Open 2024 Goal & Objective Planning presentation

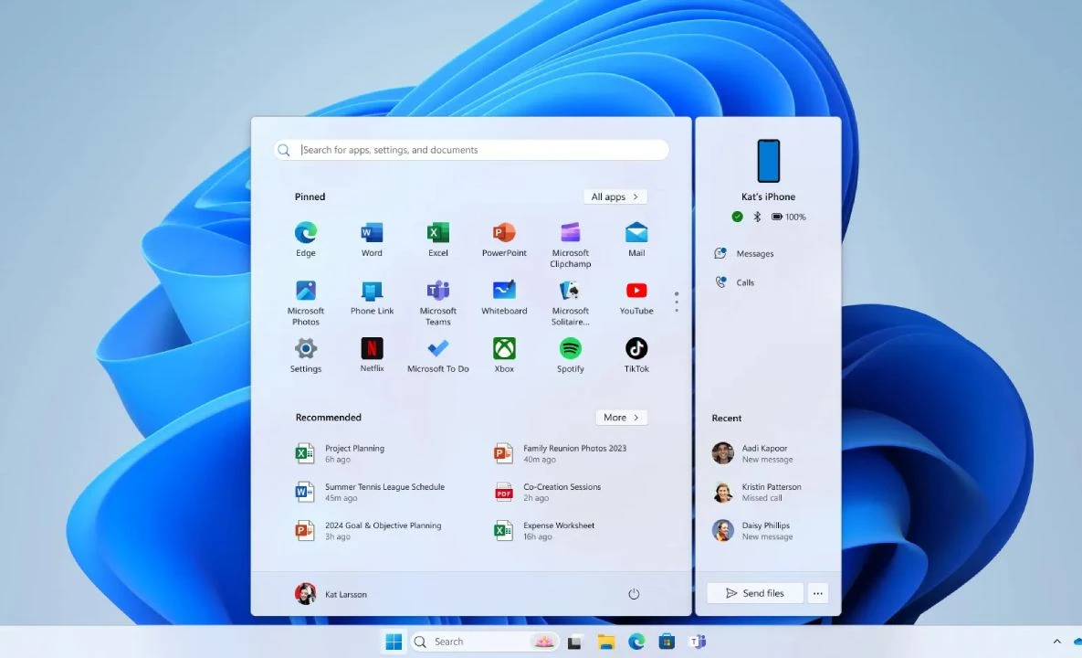tap(369, 531)
